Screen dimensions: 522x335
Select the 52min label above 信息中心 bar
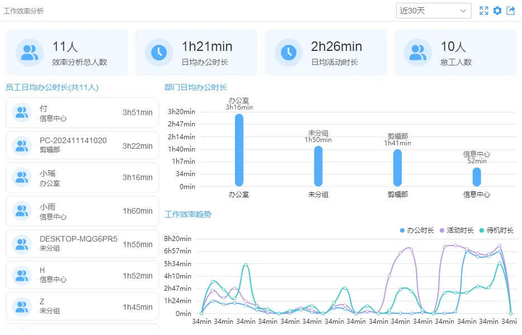pyautogui.click(x=477, y=161)
